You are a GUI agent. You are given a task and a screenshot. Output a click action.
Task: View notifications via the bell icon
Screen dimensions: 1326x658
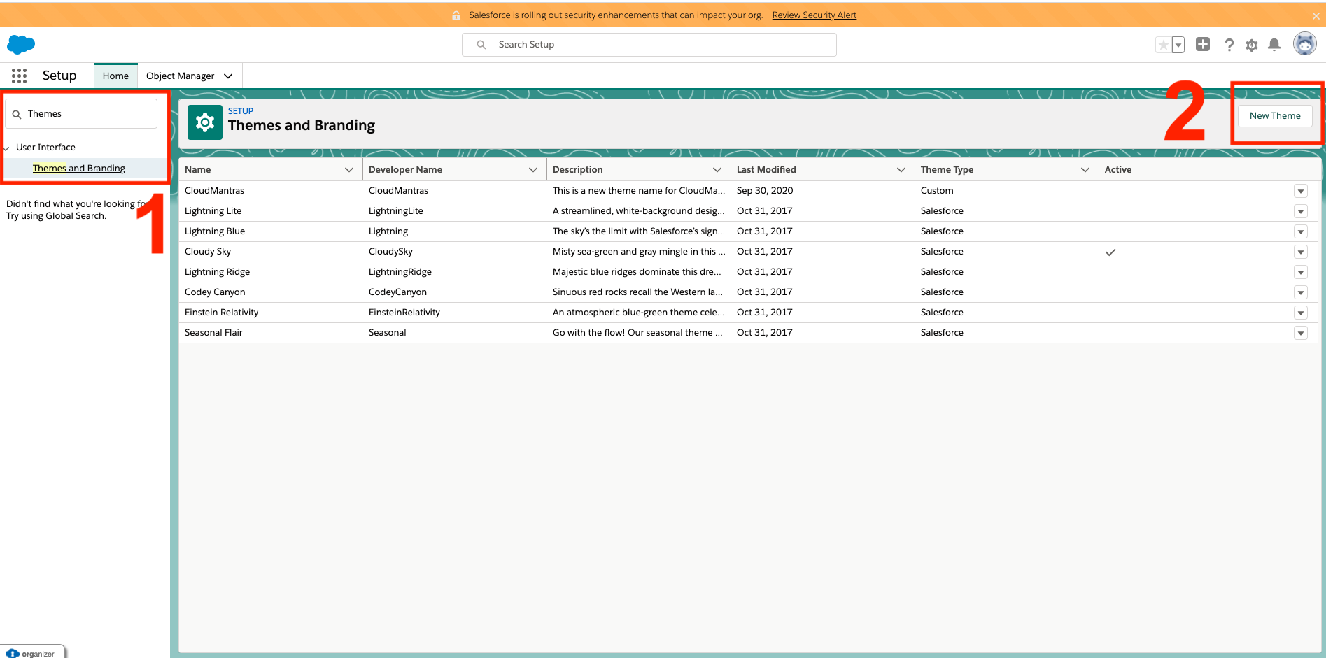point(1274,44)
